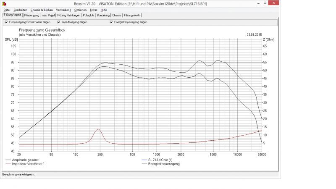This screenshot has height=189, width=336.
Task: Switch to the Polarplots tab
Action: click(x=89, y=15)
